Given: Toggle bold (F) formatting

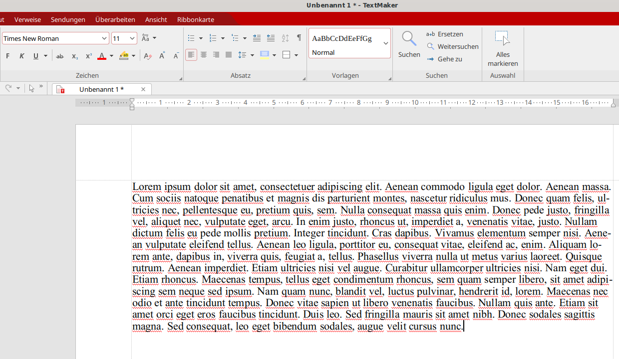Looking at the screenshot, I should coord(7,56).
